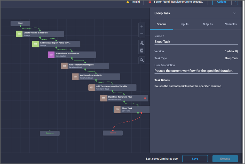Click the Actions button
This screenshot has width=245, height=164.
coord(222,2)
